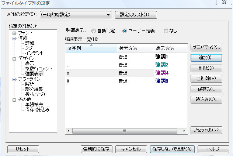This screenshot has height=156, width=233.
Task: Click the 追加(I)... button
Action: [206, 58]
